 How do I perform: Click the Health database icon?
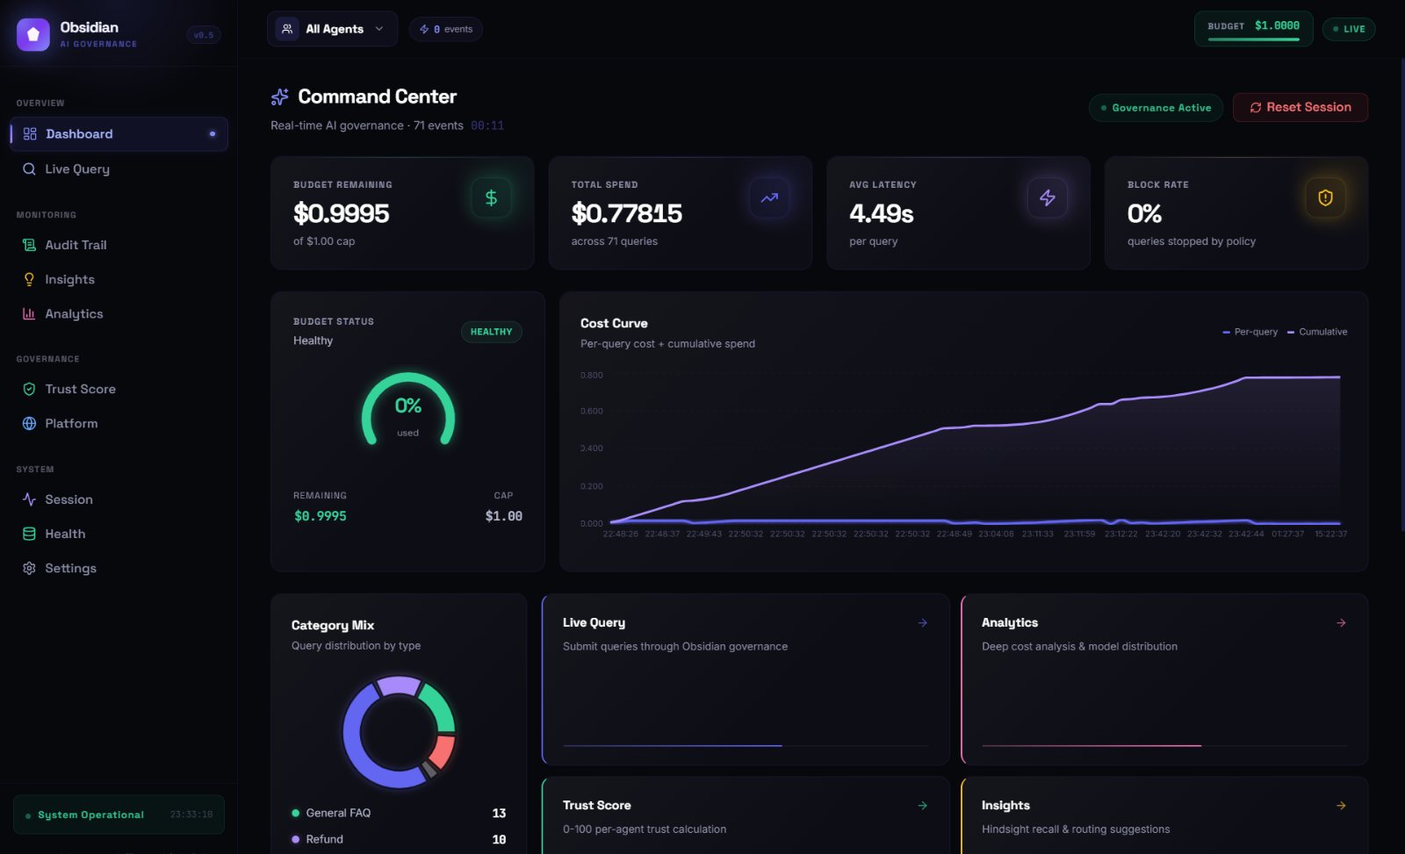click(29, 534)
